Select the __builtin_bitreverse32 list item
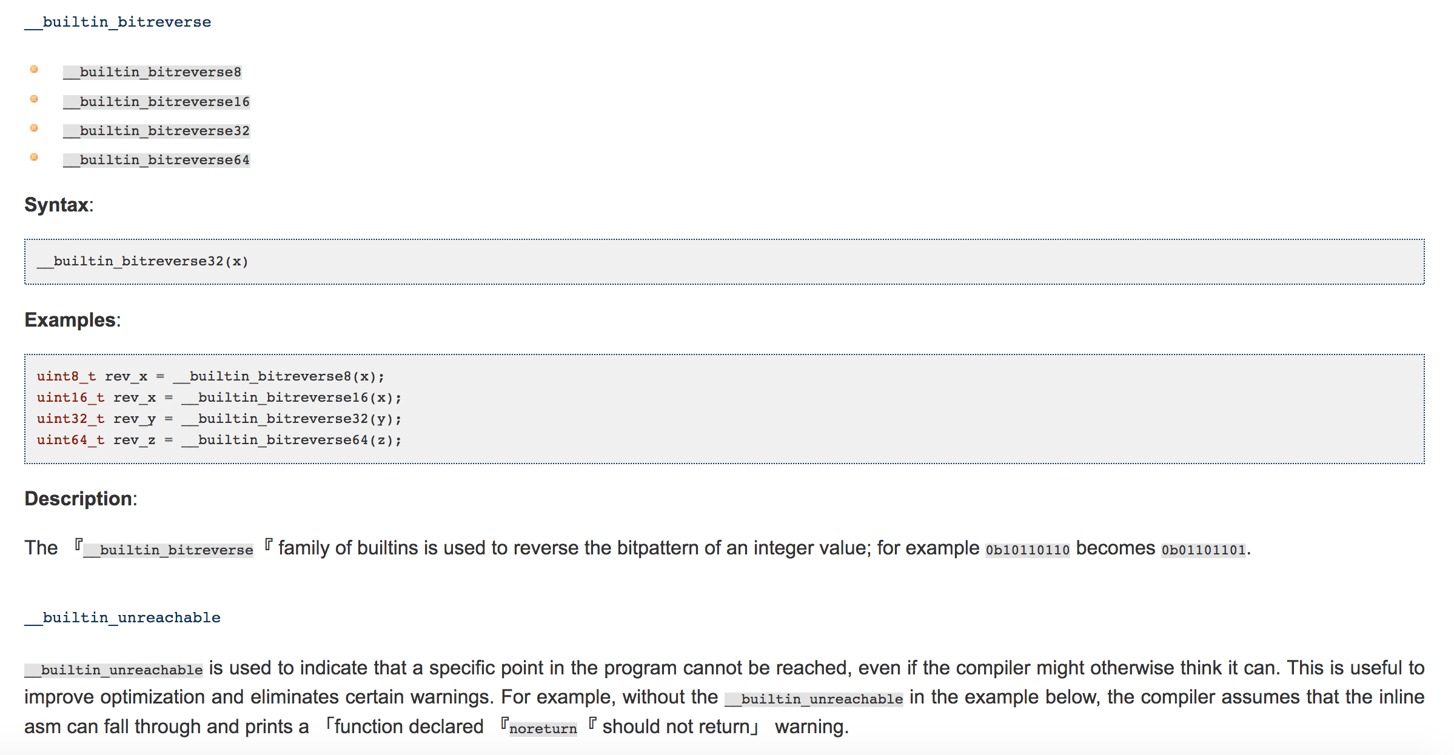The image size is (1454, 755). [x=156, y=131]
